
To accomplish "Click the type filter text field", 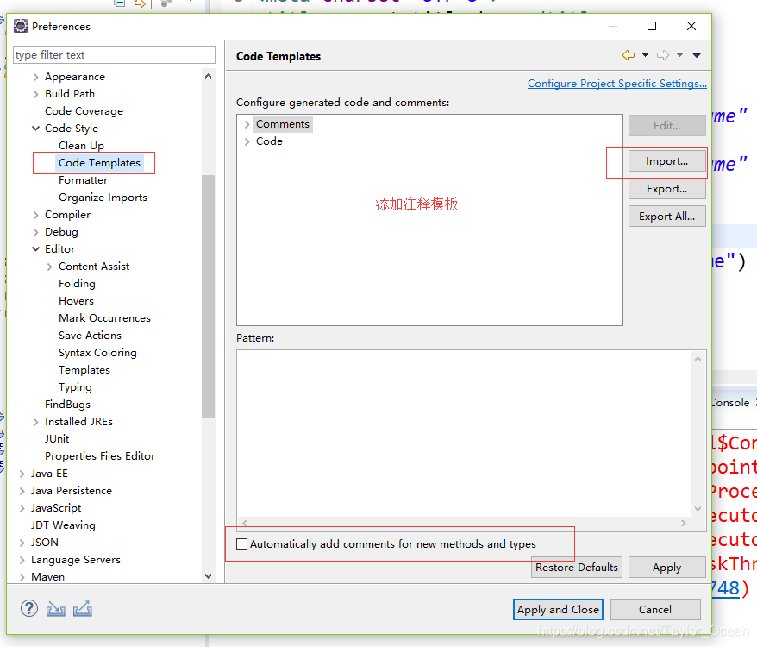I will (x=114, y=54).
